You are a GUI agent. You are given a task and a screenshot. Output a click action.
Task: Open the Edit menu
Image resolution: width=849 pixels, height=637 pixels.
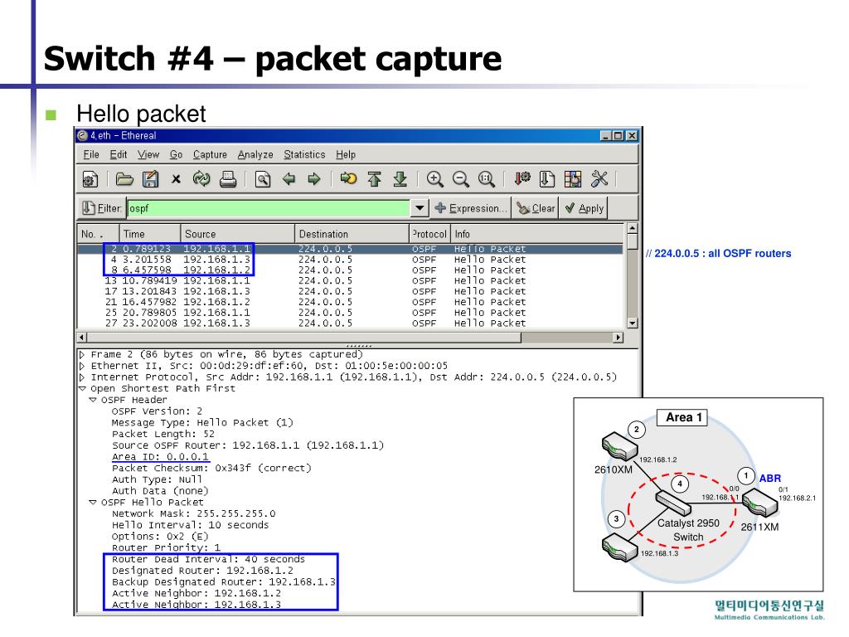[x=118, y=155]
